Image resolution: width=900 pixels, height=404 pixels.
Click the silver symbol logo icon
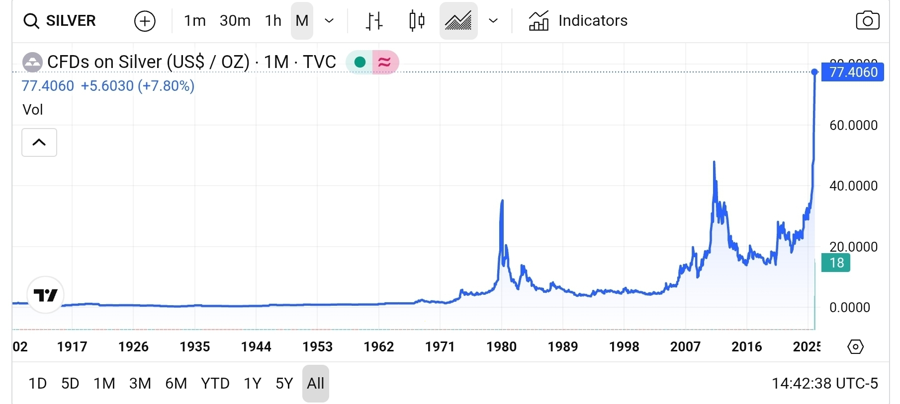tap(33, 63)
